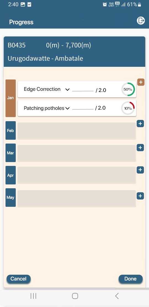149x307 pixels.
Task: Focus the Edge Correction quantity input field
Action: click(83, 89)
